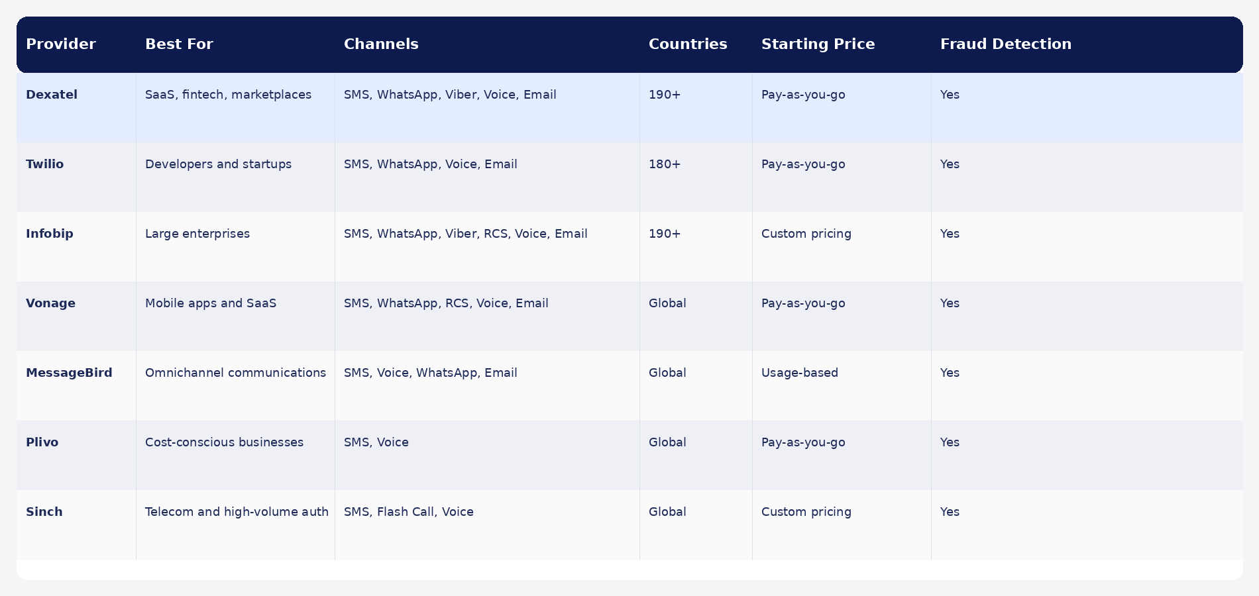Click the Dexatel provider name

[x=52, y=95]
